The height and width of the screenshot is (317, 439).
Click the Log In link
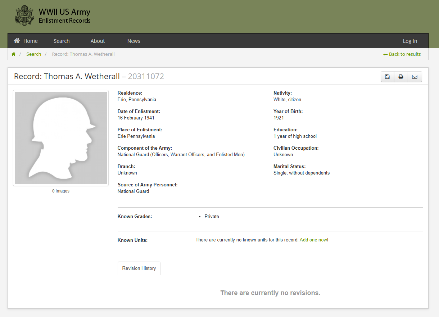pos(410,41)
